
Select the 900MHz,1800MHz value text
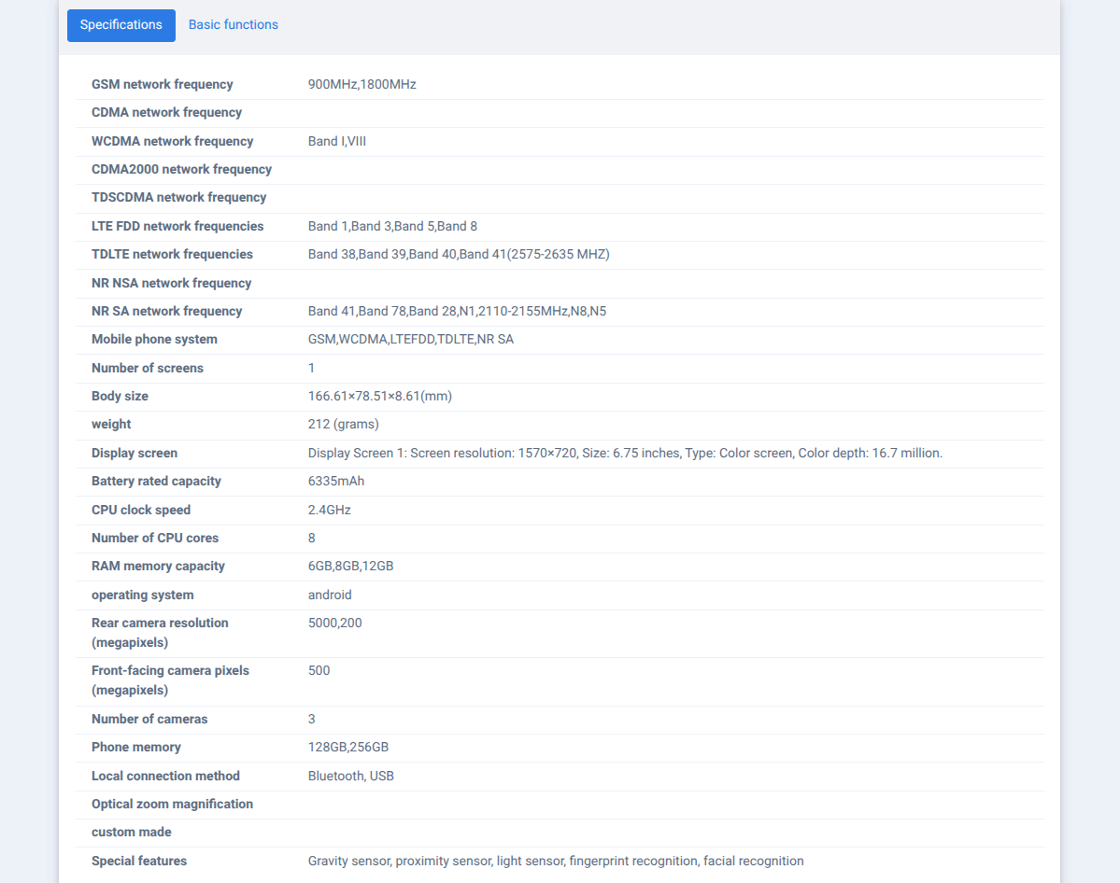point(362,84)
